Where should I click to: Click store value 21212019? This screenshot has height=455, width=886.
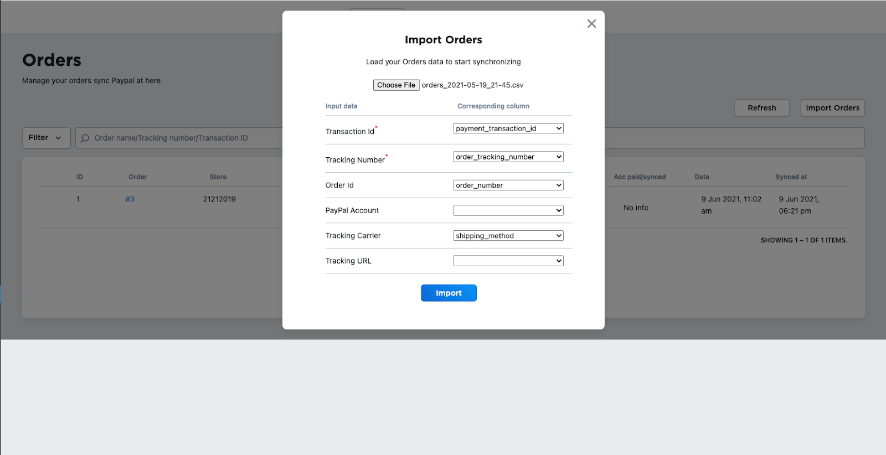(219, 199)
